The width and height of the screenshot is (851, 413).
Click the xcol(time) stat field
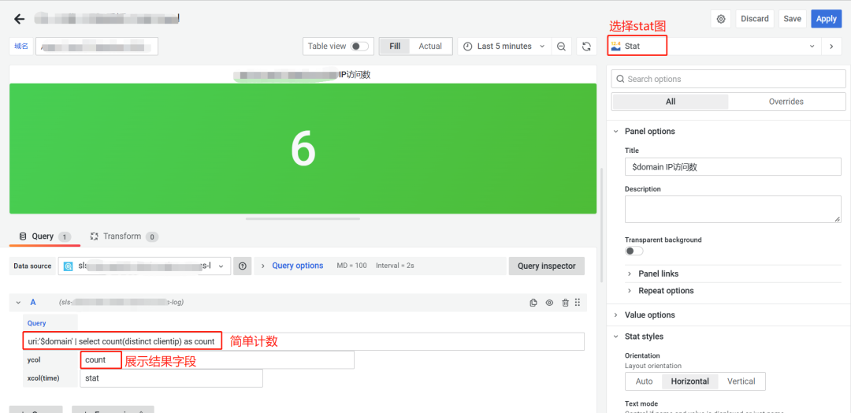point(171,378)
